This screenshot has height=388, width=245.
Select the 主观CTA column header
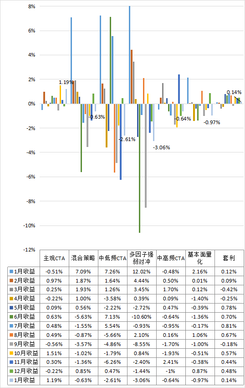coord(54,258)
